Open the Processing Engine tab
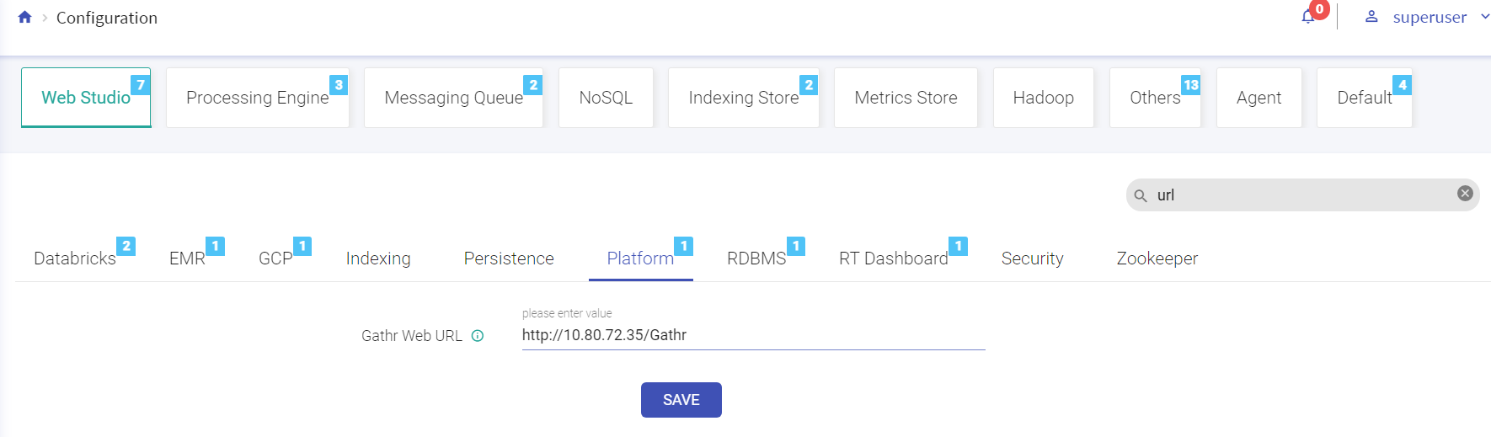Screen dimensions: 1491x437 (257, 98)
